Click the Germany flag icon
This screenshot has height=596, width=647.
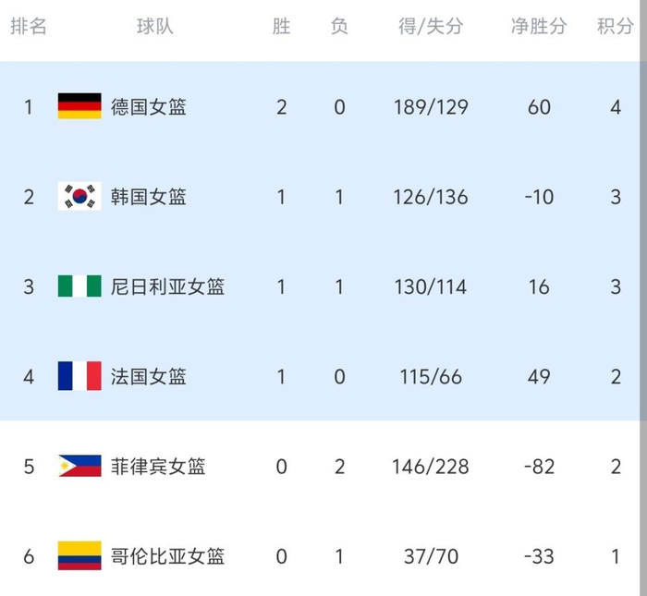pos(79,107)
